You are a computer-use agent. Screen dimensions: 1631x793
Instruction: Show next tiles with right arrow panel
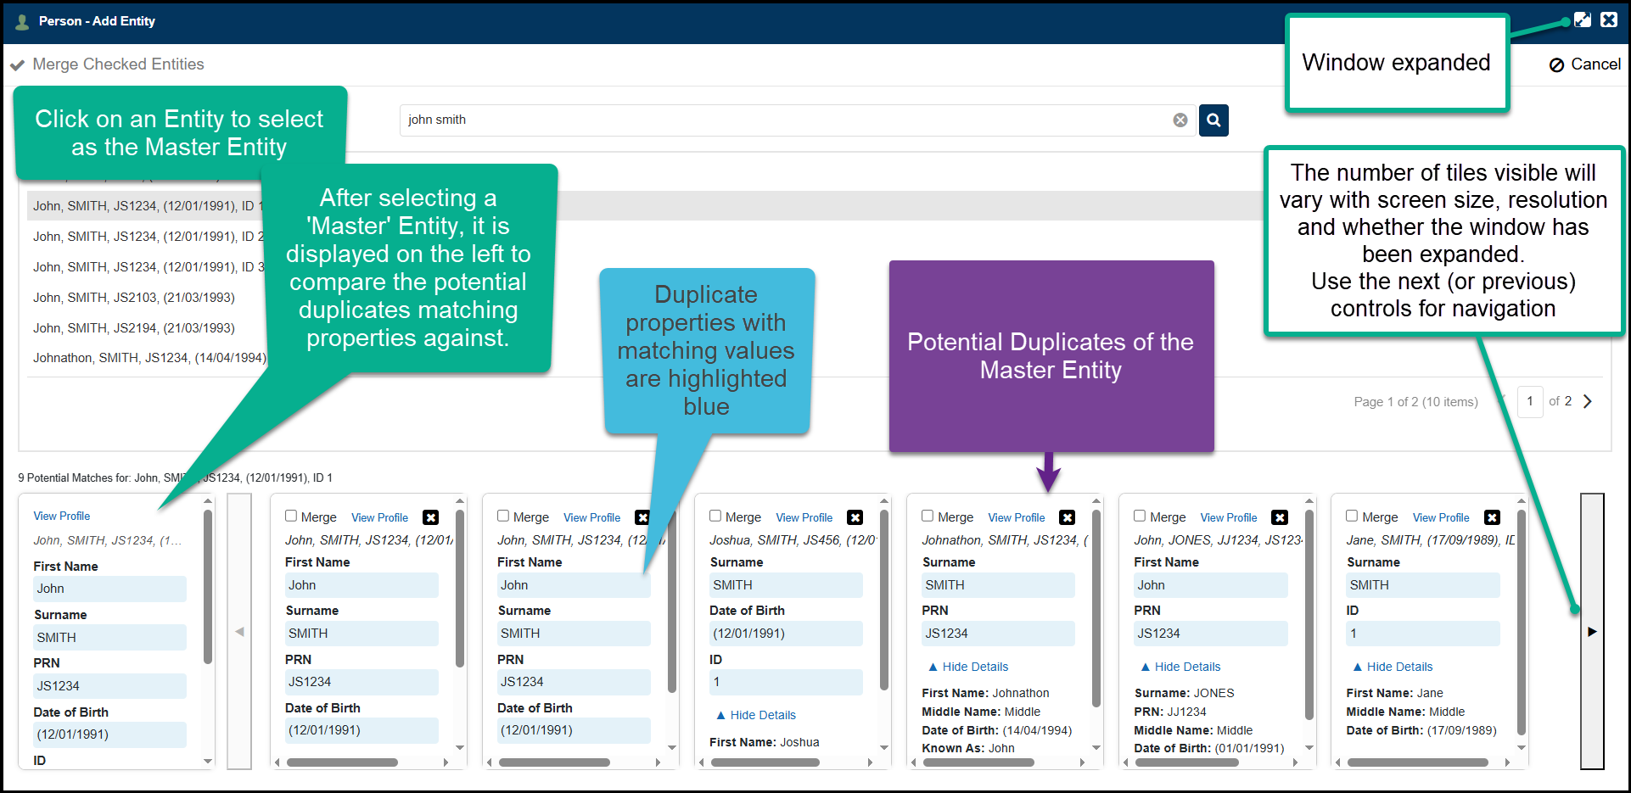coord(1592,631)
